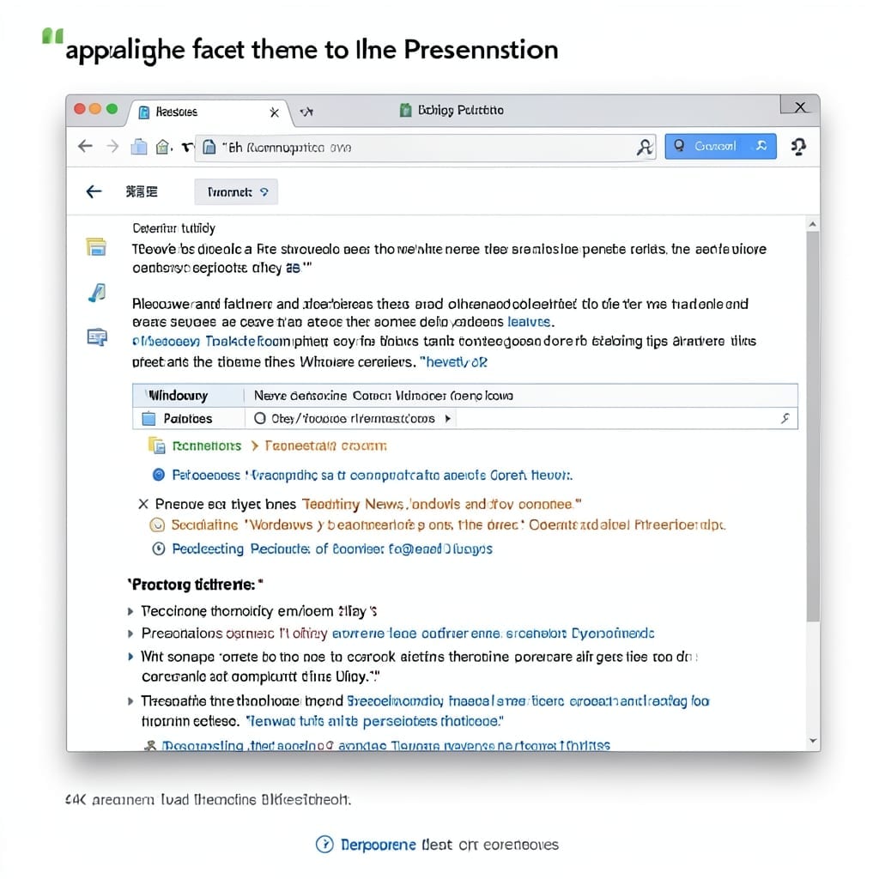
Task: Click the Palotoes row label
Action: coord(188,419)
